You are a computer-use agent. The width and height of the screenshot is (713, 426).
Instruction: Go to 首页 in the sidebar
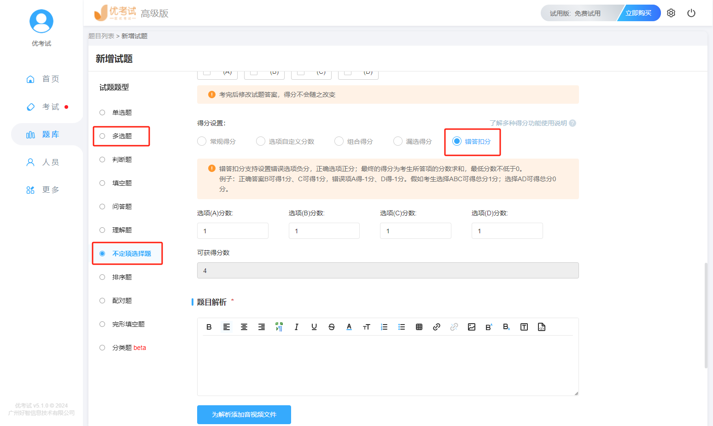[43, 79]
